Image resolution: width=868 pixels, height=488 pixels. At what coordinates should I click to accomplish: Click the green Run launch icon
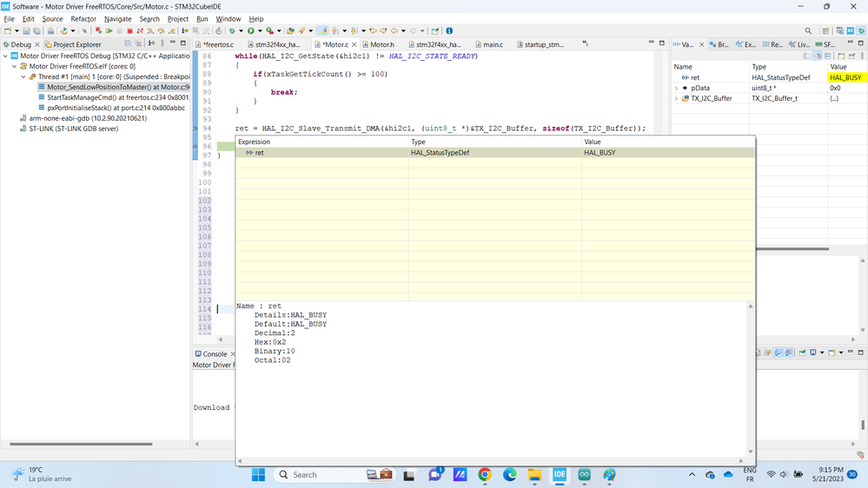250,31
